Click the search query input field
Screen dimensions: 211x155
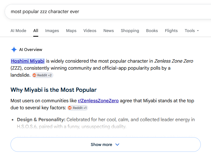(x=108, y=12)
